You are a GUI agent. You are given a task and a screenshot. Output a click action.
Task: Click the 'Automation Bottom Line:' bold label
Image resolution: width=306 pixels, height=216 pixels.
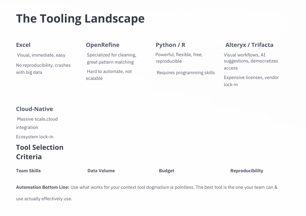coord(43,187)
